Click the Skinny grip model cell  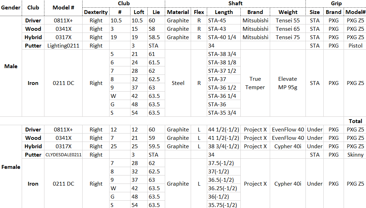pos(355,155)
